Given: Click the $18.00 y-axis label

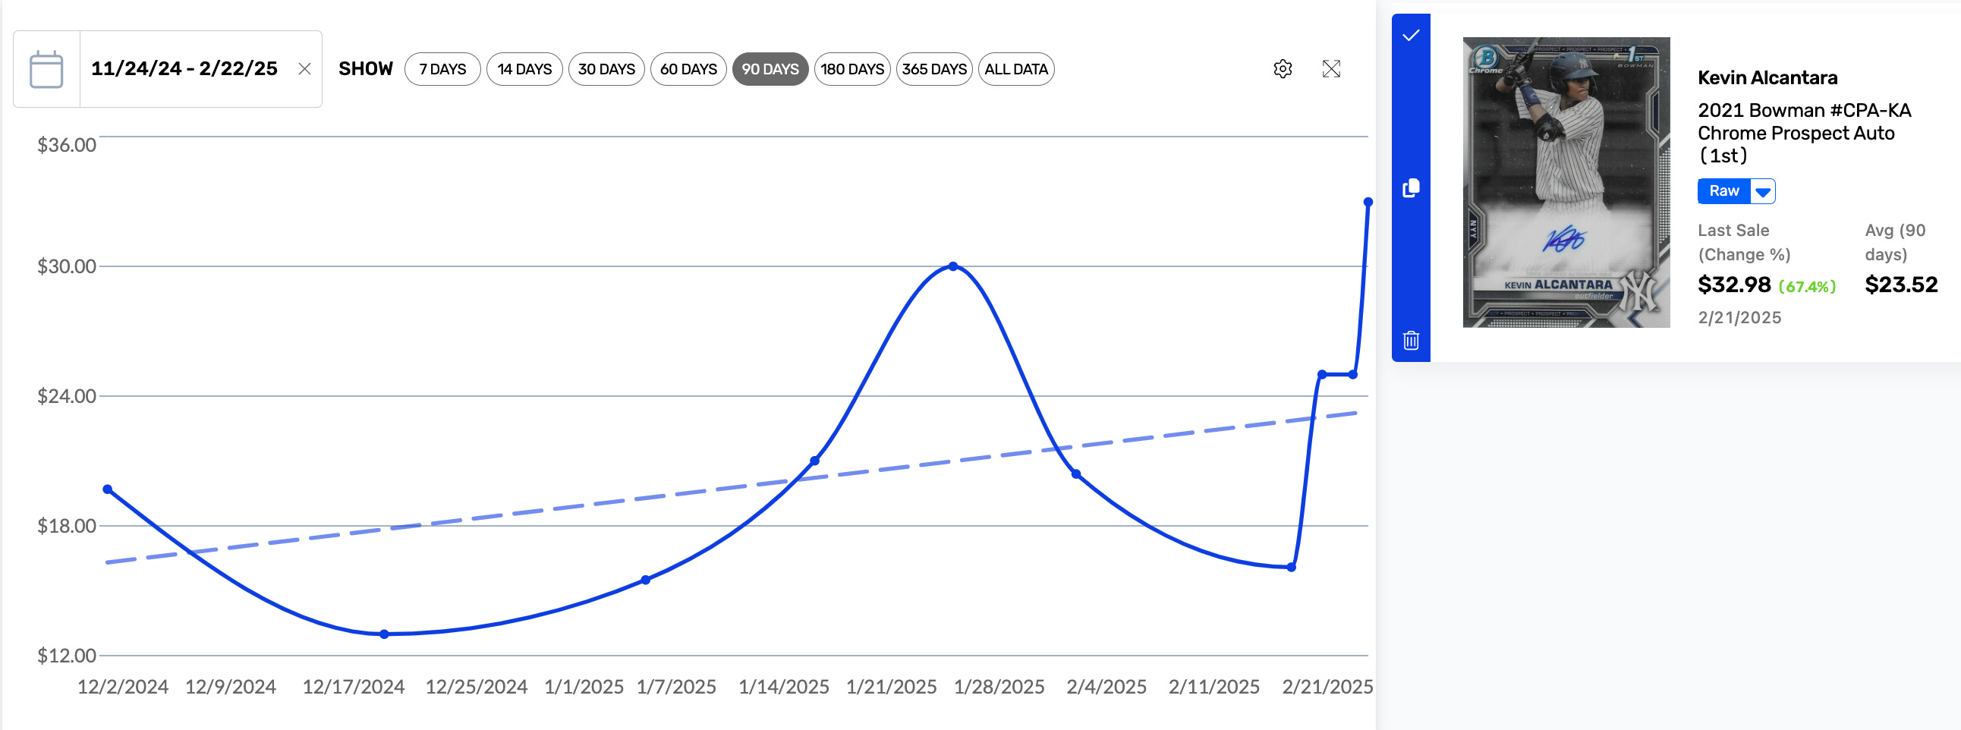Looking at the screenshot, I should pos(67,526).
